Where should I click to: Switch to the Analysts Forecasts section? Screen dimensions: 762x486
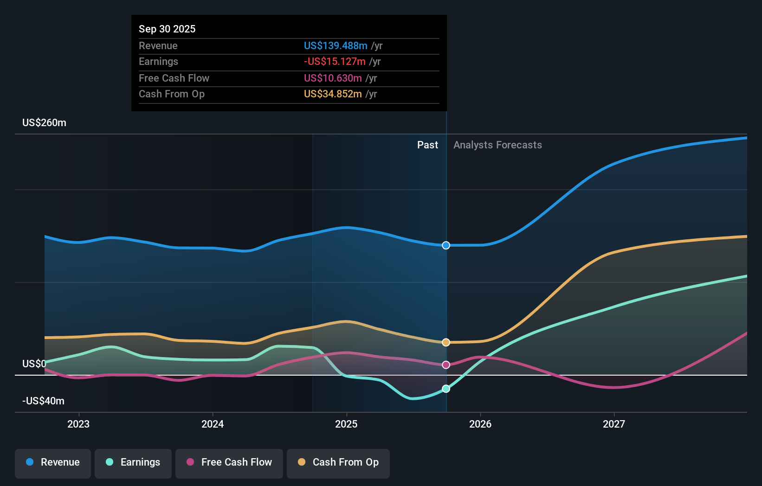tap(497, 145)
